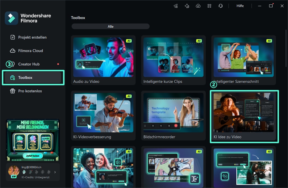
Task: Open Creator Hub in the sidebar
Action: [x=29, y=64]
